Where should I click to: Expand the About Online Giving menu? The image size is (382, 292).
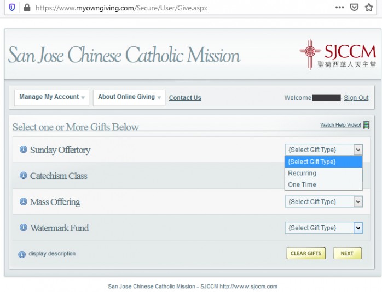pyautogui.click(x=129, y=97)
